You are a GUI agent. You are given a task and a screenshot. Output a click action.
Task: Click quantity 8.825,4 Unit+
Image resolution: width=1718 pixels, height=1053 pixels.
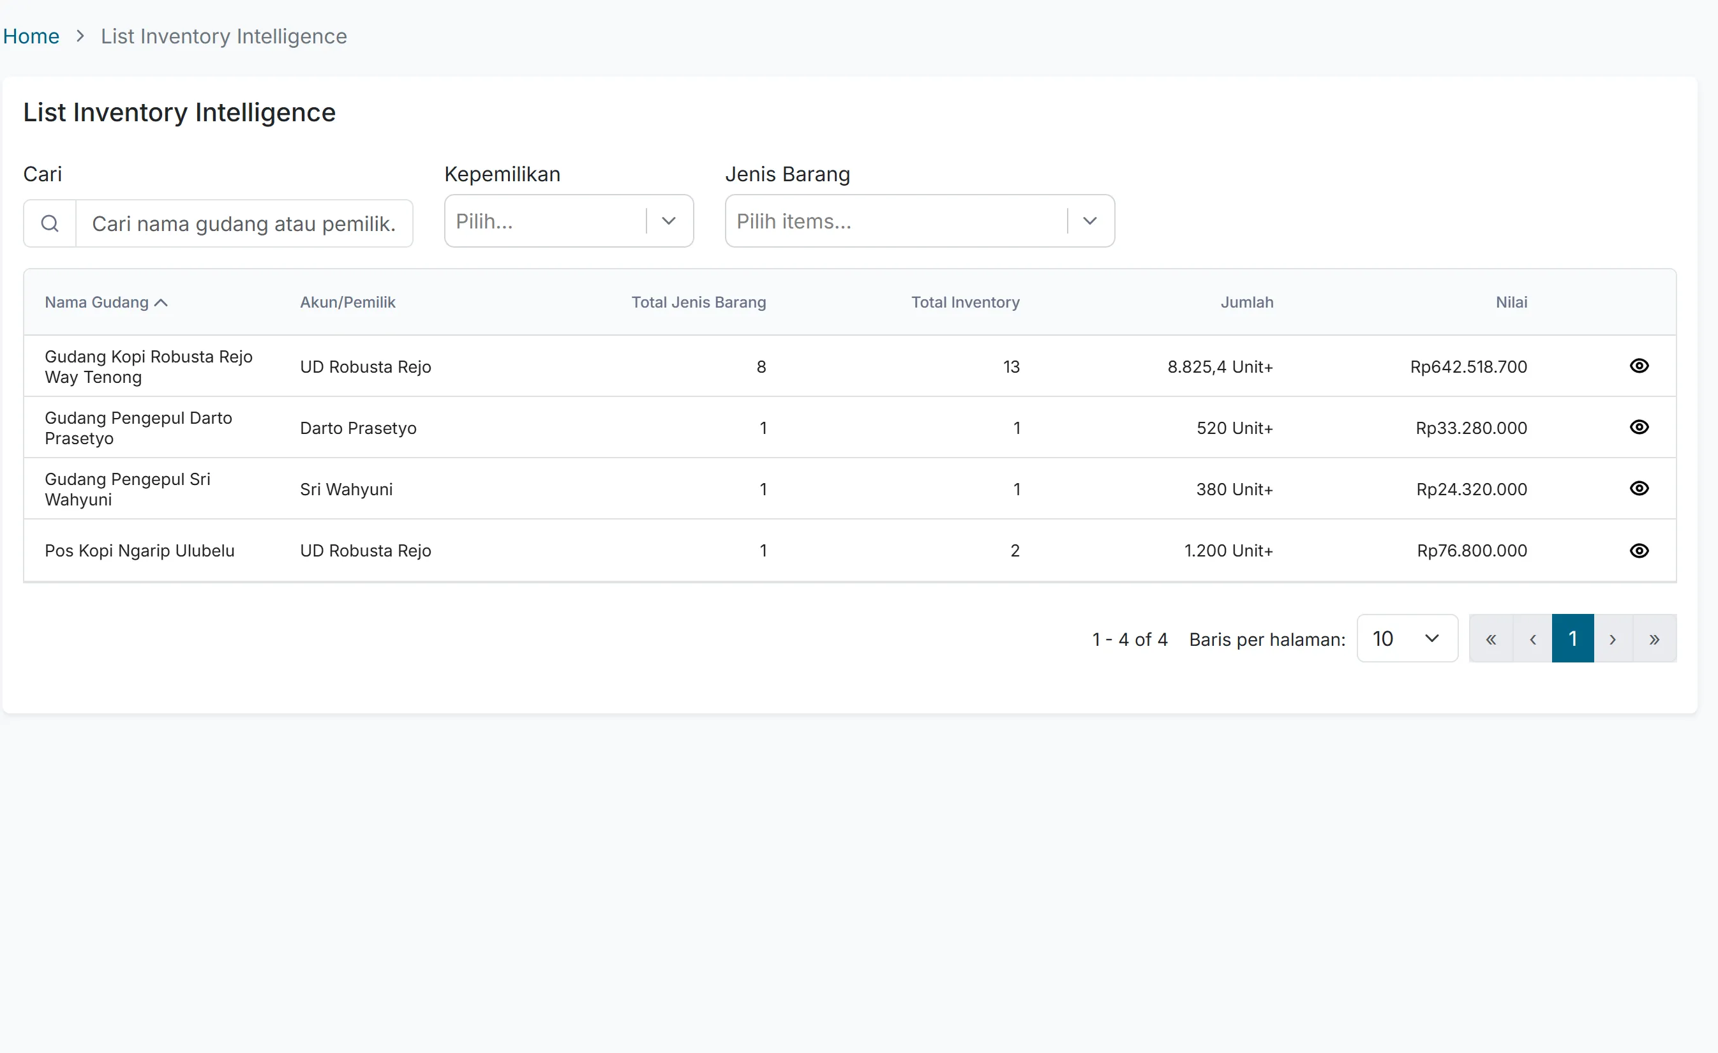pyautogui.click(x=1220, y=367)
